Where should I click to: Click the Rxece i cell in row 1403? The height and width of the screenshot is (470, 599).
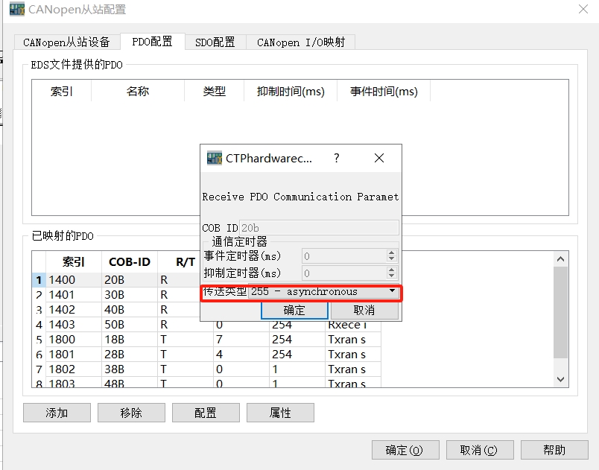tap(353, 325)
